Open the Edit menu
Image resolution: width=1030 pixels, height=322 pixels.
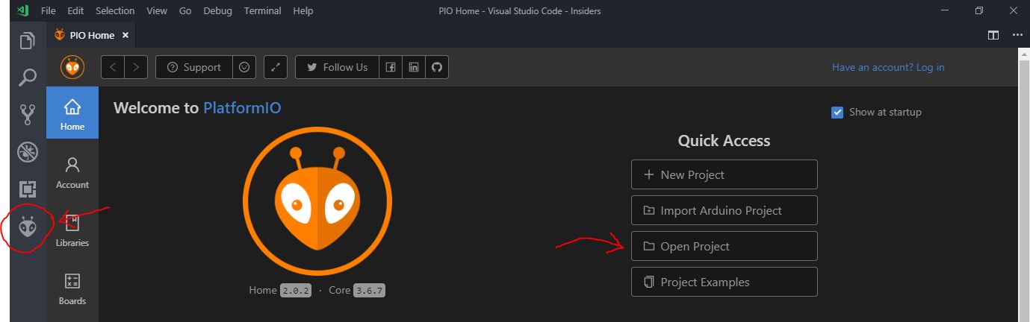(75, 11)
